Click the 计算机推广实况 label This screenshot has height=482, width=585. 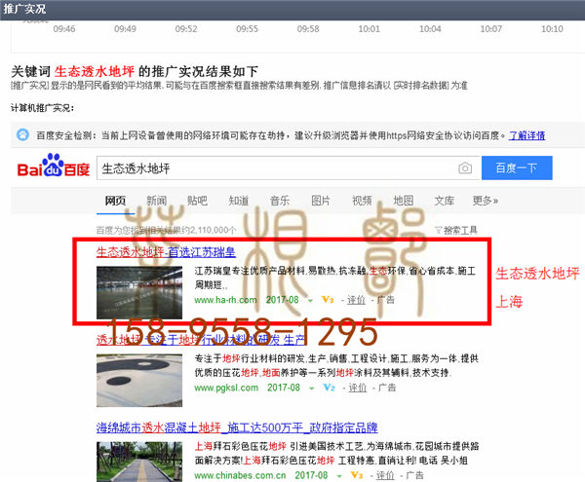pos(42,108)
